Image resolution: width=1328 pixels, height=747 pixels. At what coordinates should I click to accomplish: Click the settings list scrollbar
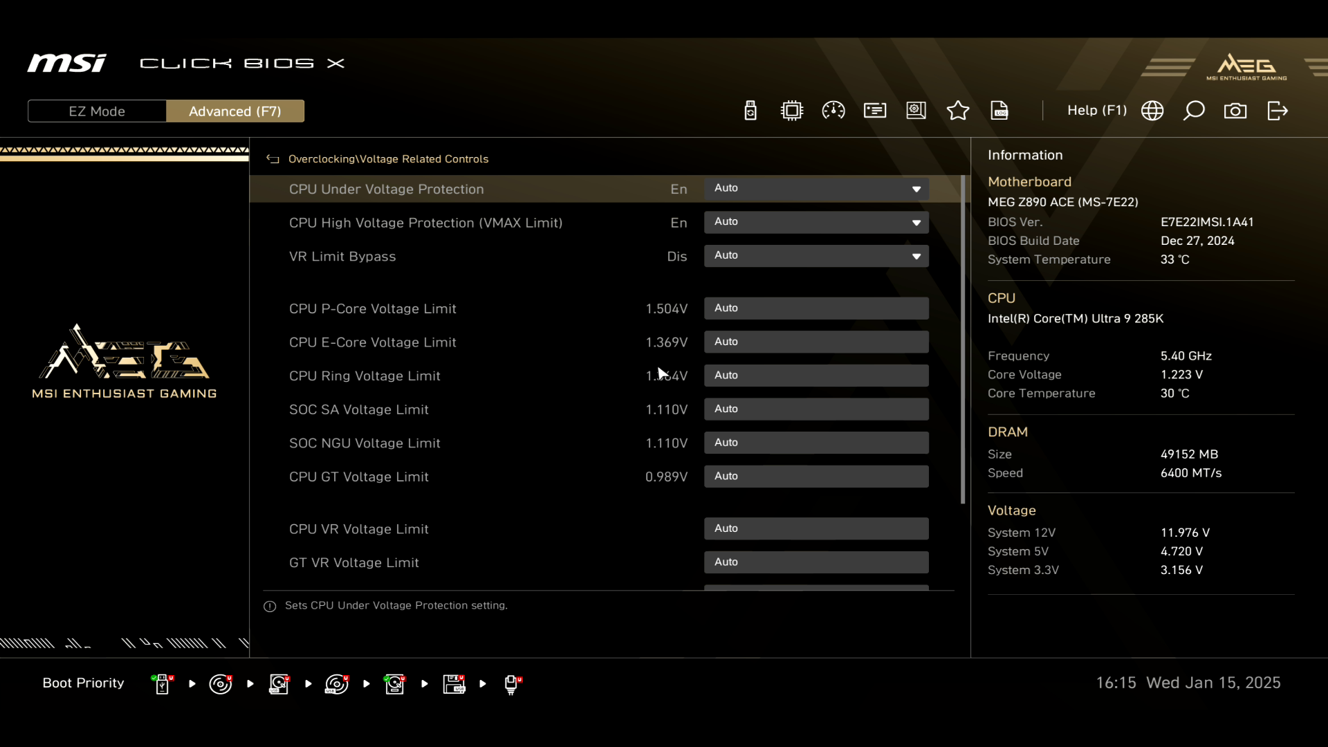[x=963, y=339]
